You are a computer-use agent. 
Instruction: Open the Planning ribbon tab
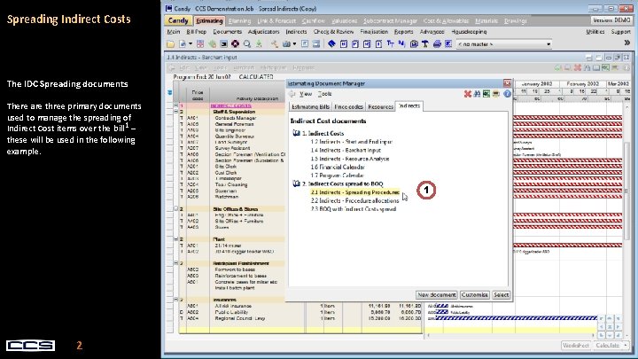[239, 20]
